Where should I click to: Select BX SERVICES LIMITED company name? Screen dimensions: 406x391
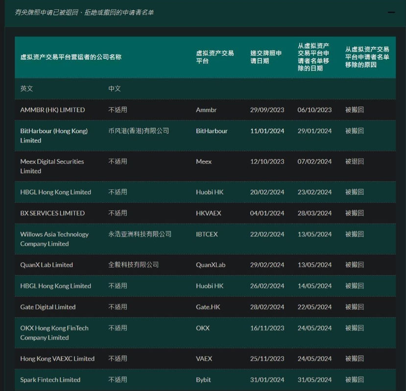52,213
